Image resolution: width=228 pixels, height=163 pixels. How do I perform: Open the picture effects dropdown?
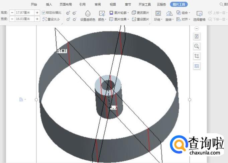pyautogui.click(x=116, y=19)
